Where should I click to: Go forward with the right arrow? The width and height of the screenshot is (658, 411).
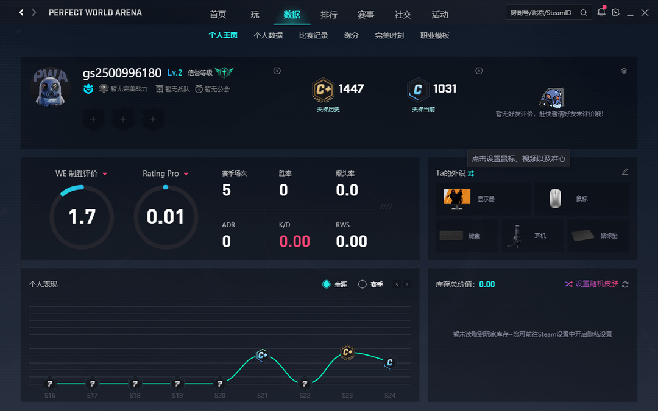tap(34, 13)
